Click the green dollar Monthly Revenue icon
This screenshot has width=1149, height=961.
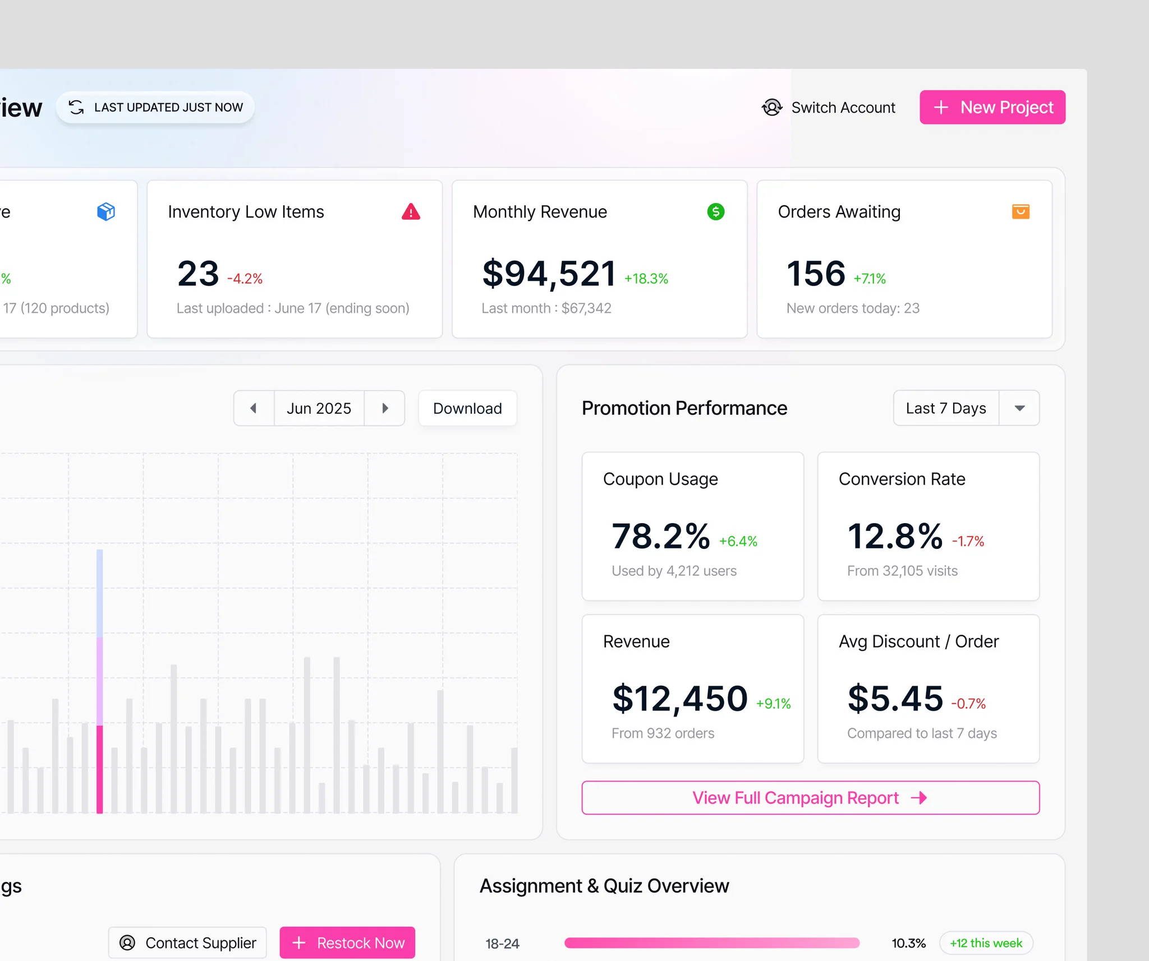pos(715,211)
